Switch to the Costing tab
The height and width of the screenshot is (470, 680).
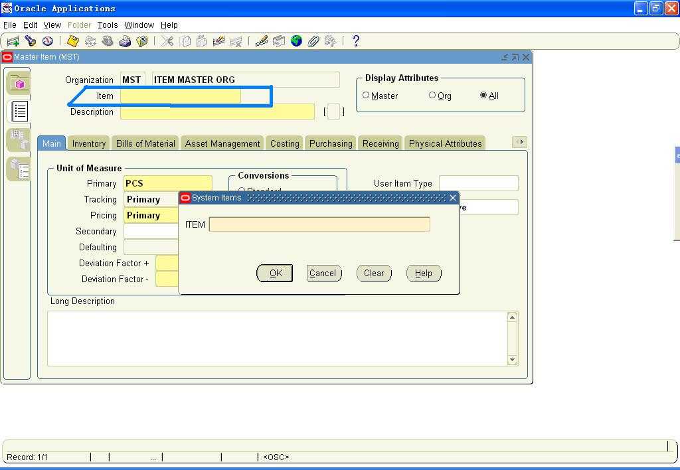[284, 143]
